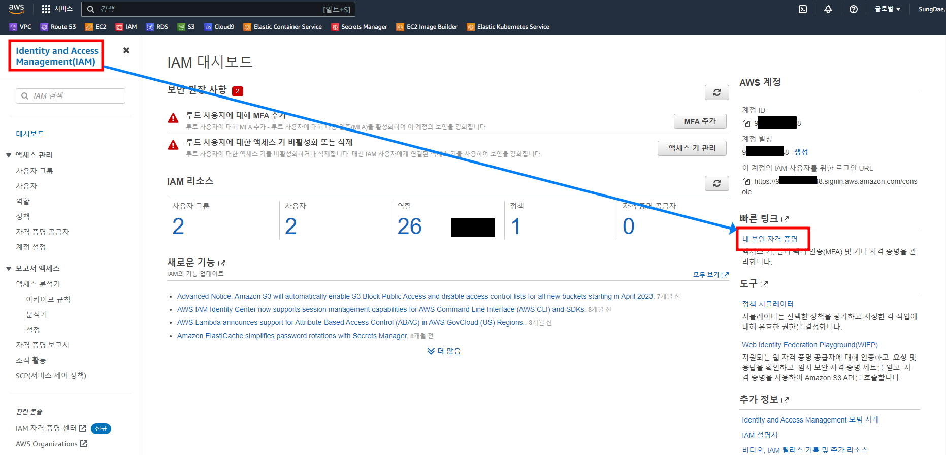
Task: Open EC2 Image Builder shortcut
Action: click(x=427, y=27)
